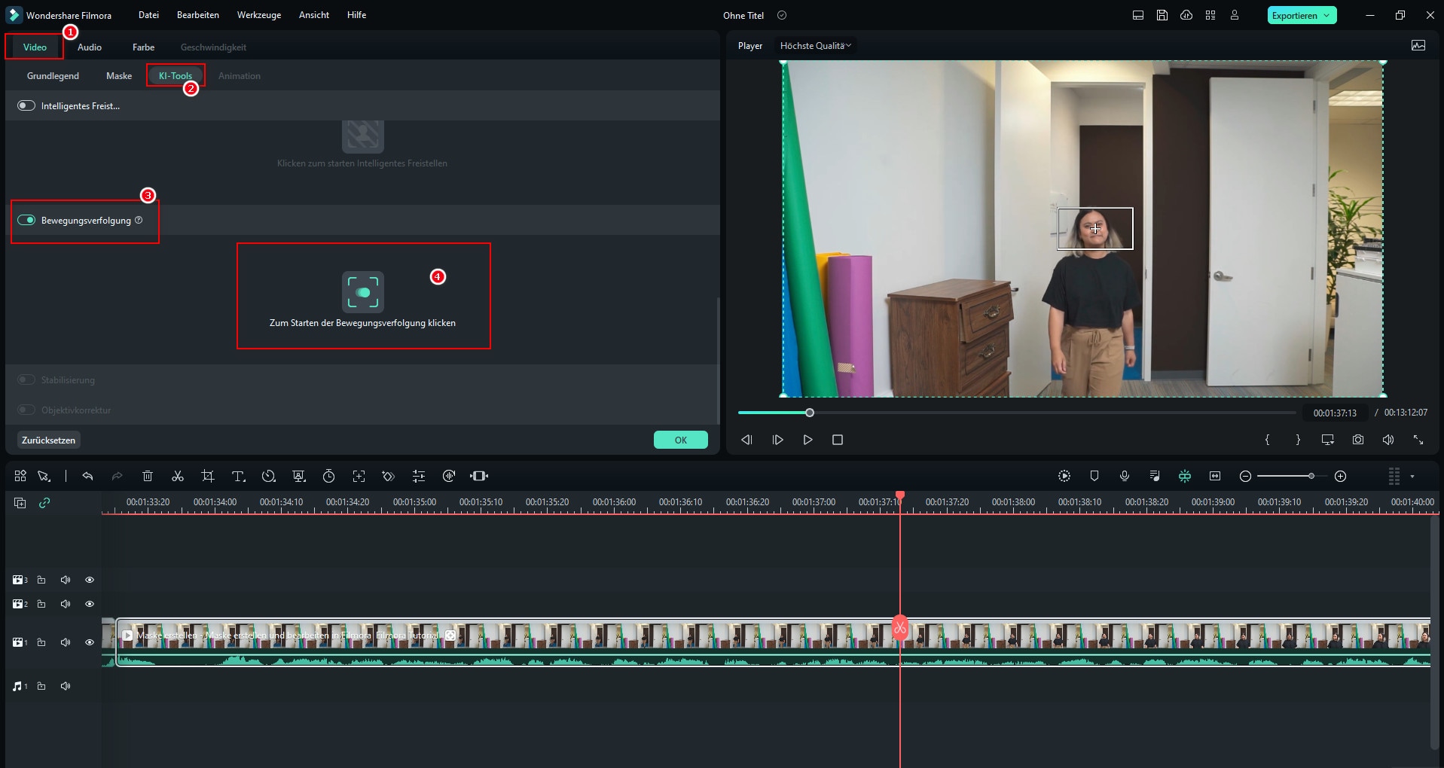Select the Grundlegend sub-tab
1444x768 pixels.
tap(53, 76)
